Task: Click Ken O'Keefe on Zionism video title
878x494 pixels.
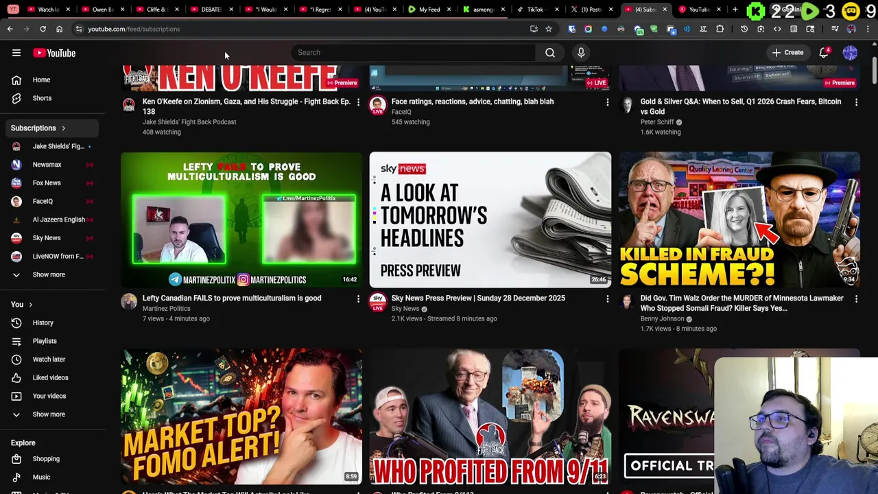Action: point(246,106)
